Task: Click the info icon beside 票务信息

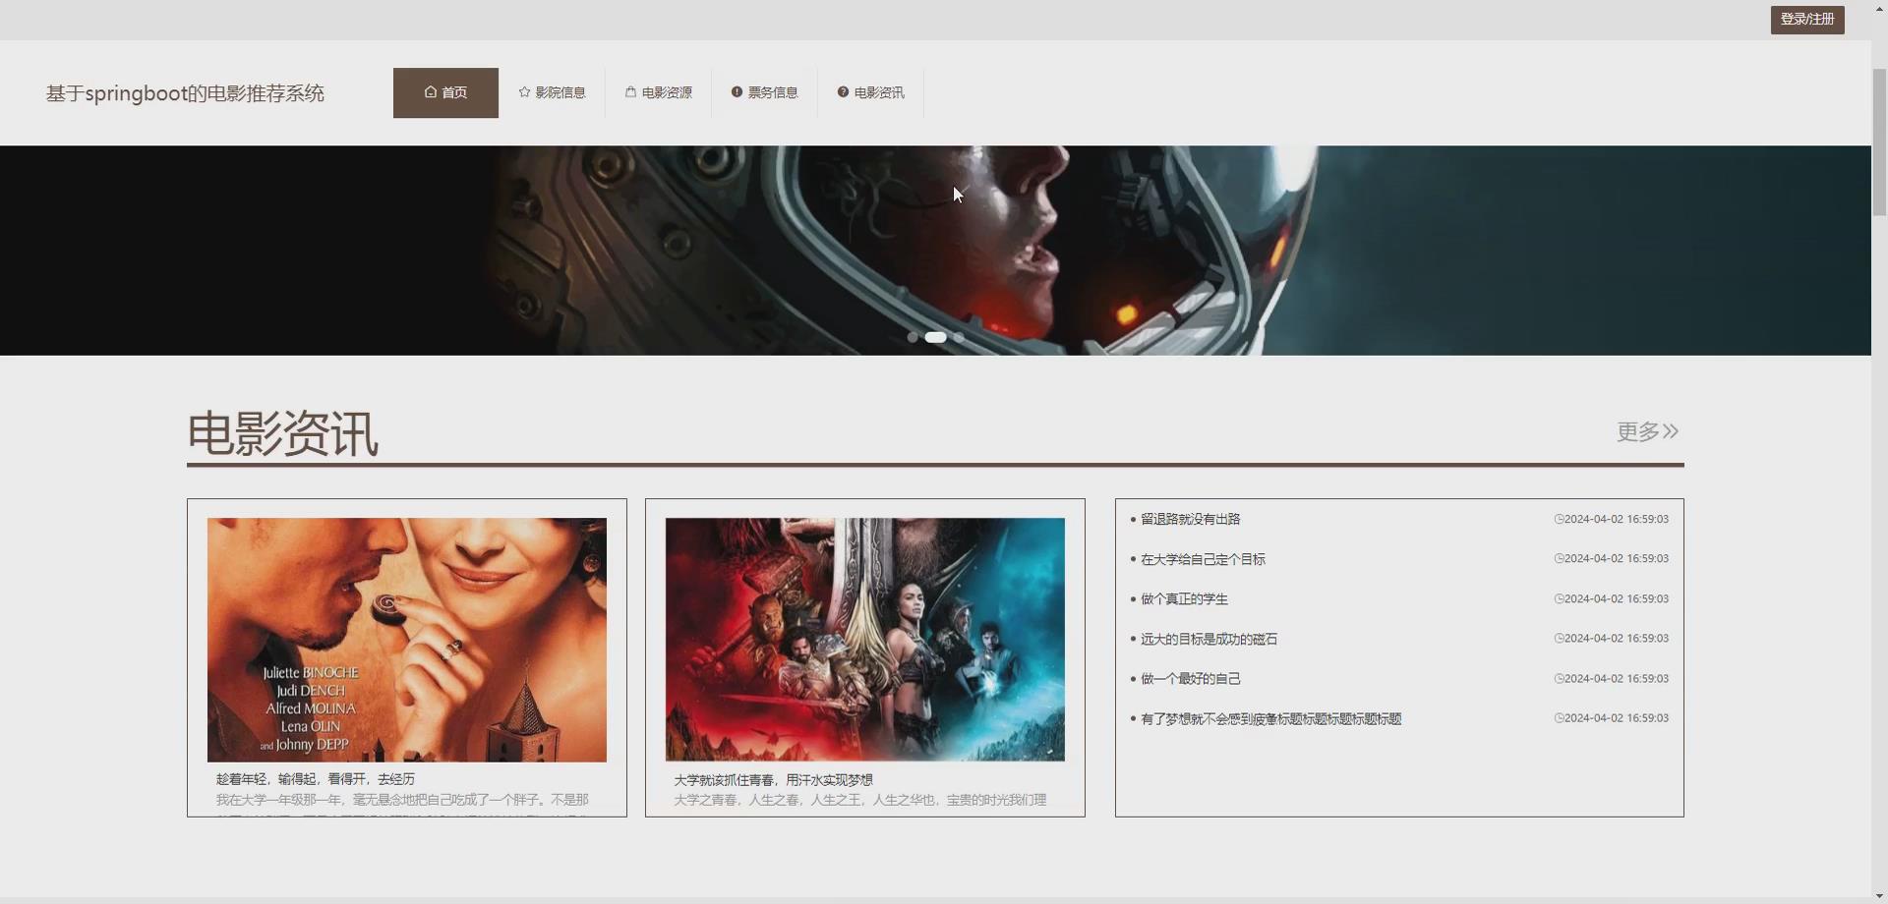Action: 737,91
